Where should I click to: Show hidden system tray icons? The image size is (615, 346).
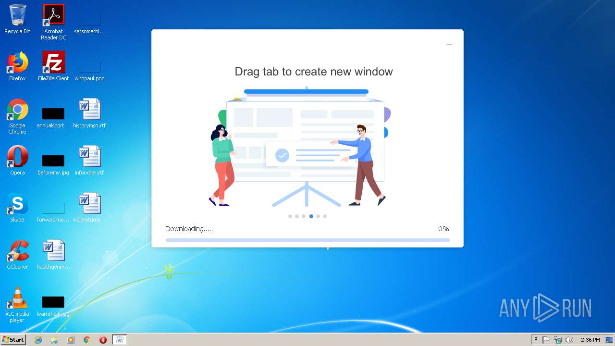coord(536,340)
